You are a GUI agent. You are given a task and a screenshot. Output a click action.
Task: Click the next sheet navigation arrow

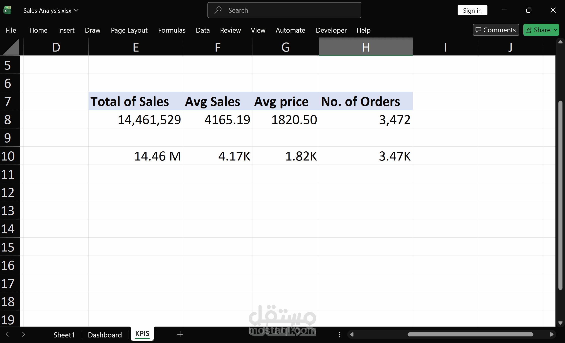click(23, 334)
